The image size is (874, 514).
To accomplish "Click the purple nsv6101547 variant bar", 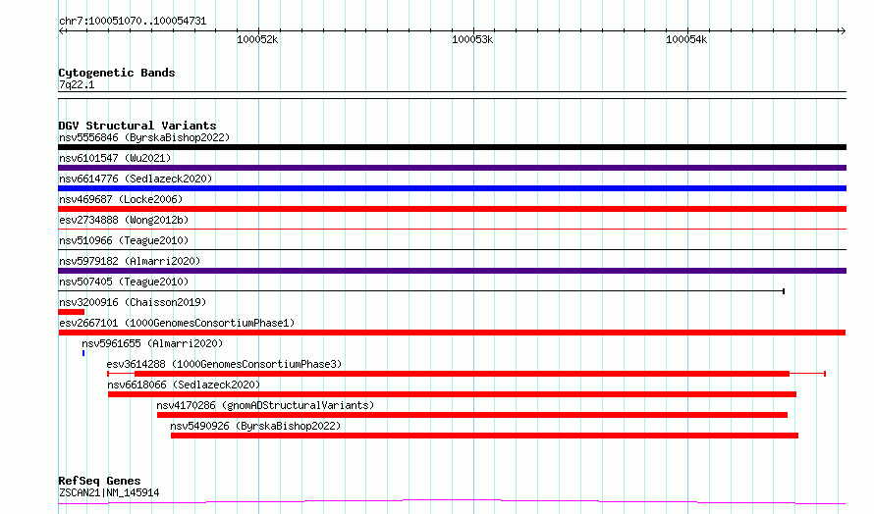I will click(452, 168).
